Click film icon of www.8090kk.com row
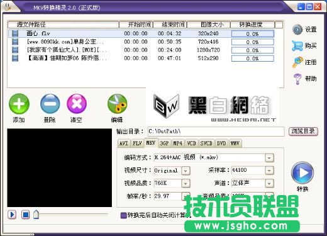Image resolution: width=327 pixels, height=236 pixels. [x=15, y=42]
